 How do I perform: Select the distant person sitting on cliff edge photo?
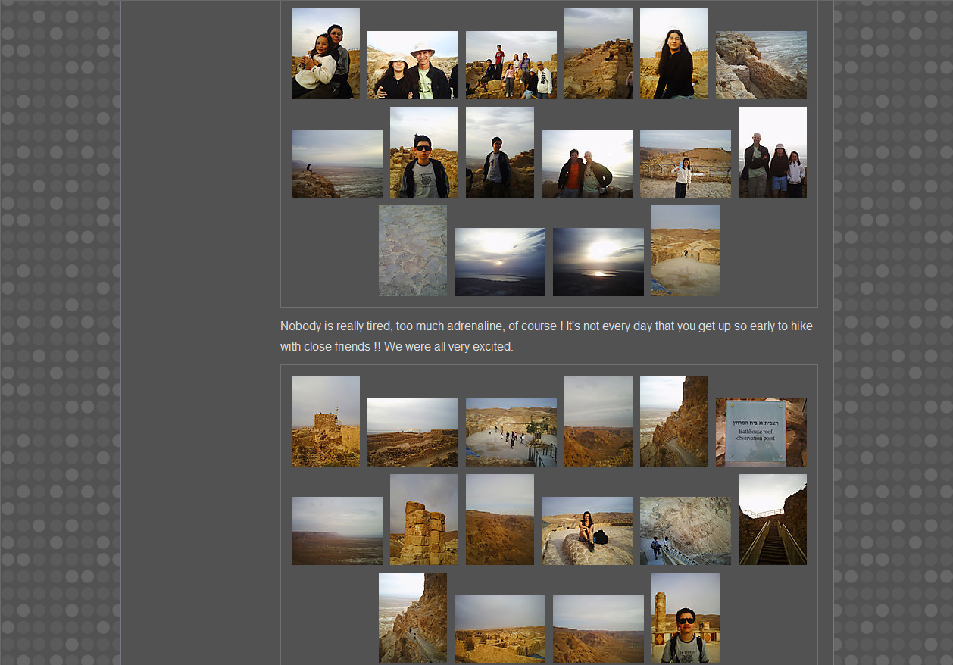[x=336, y=164]
